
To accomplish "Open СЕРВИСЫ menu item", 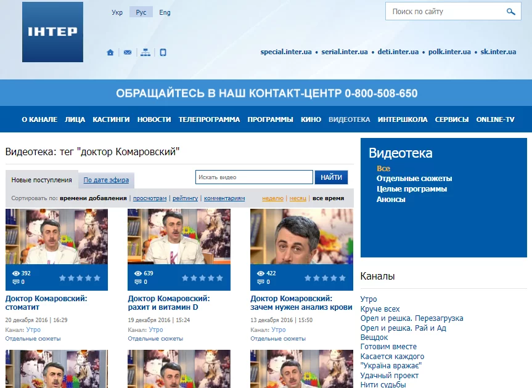I will (452, 119).
